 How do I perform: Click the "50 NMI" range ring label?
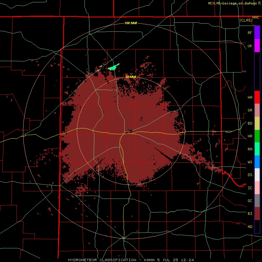(131, 77)
